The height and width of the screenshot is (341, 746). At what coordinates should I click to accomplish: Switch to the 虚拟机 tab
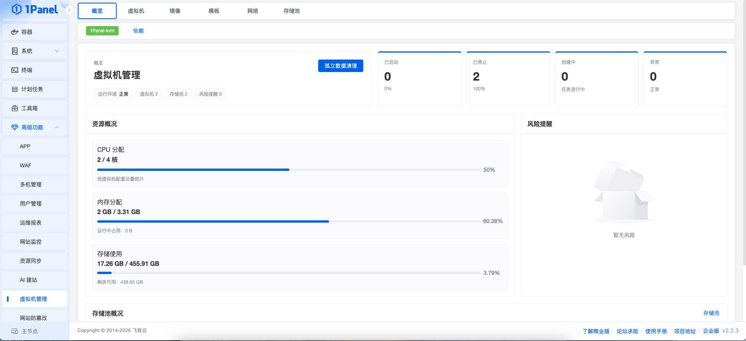point(136,11)
